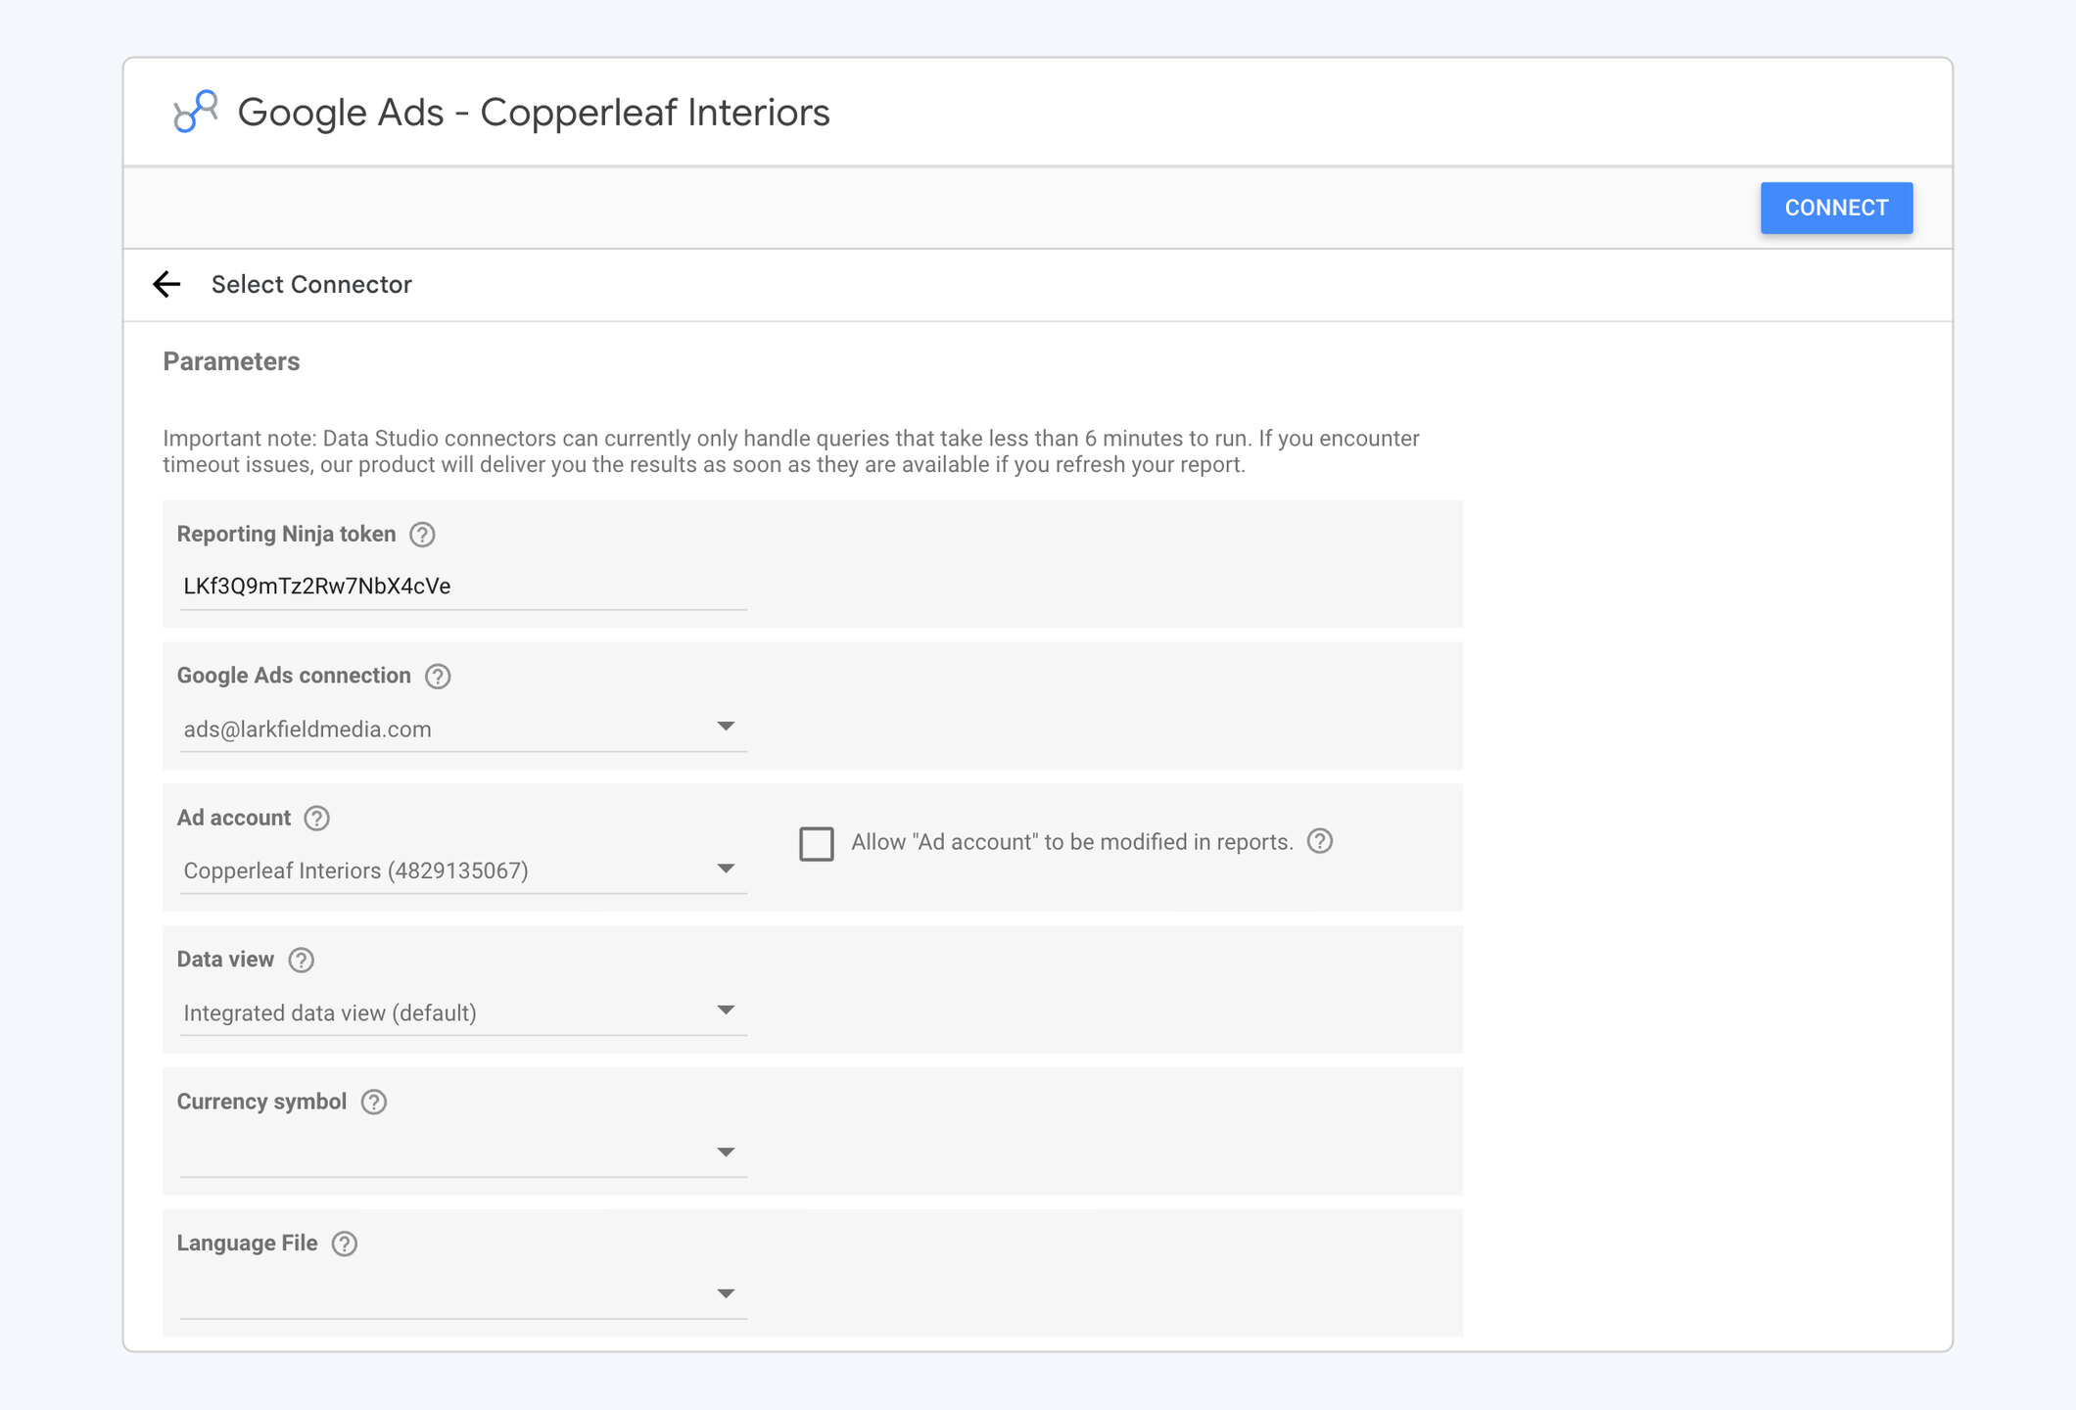Screen dimensions: 2076x1410
Task: Open help for Google Ads connection
Action: (438, 677)
